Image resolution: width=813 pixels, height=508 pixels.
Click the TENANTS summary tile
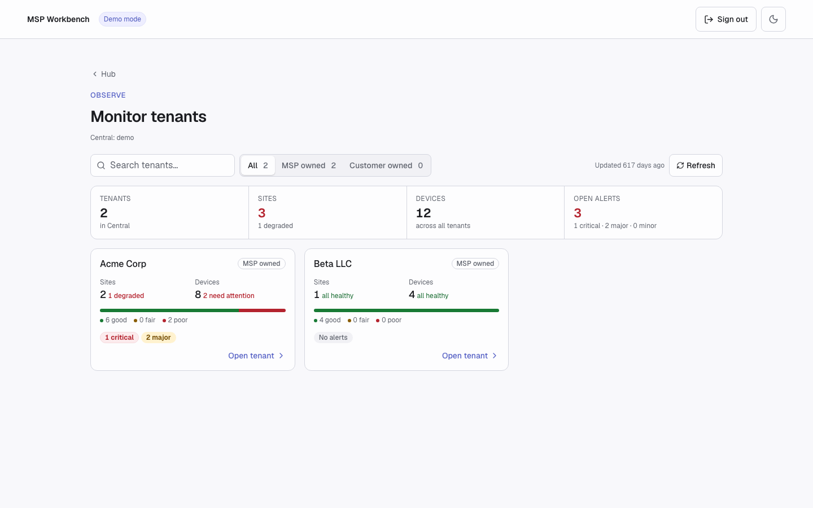pos(169,212)
